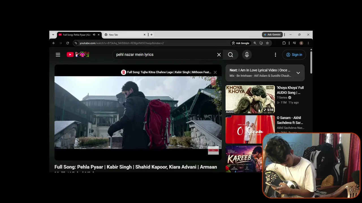Screen dimensions: 362x203
Task: Open the browser Extensions puzzle icon
Action: tap(284, 43)
